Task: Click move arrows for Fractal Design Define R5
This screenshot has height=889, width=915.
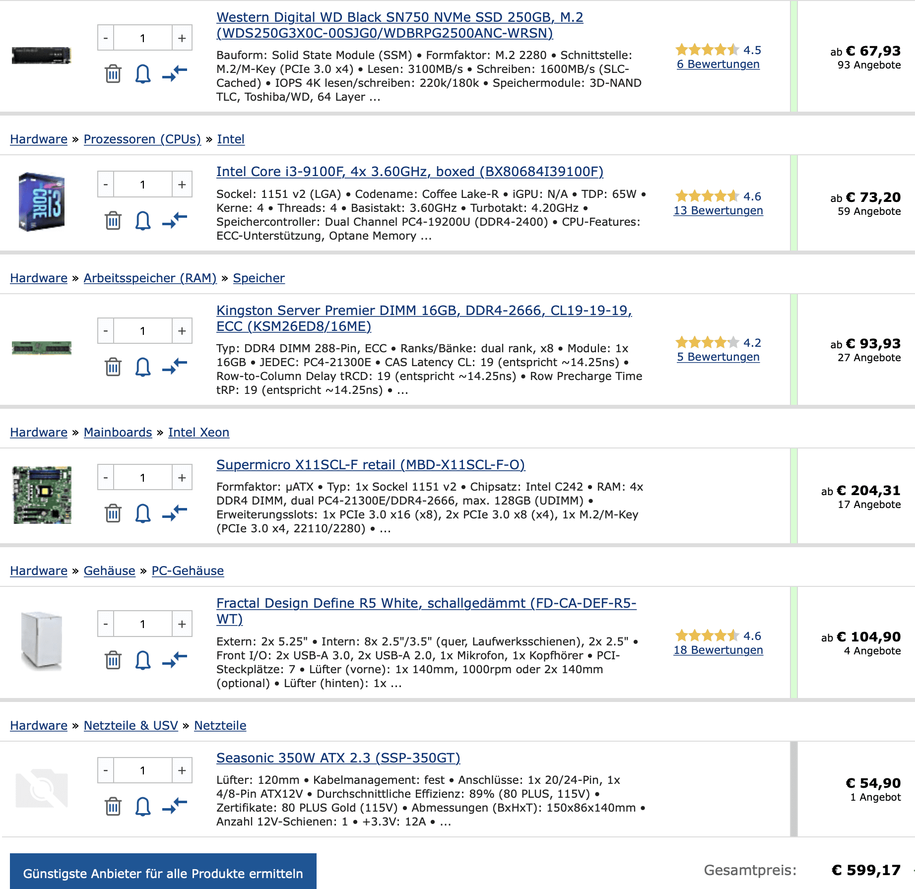Action: click(175, 660)
